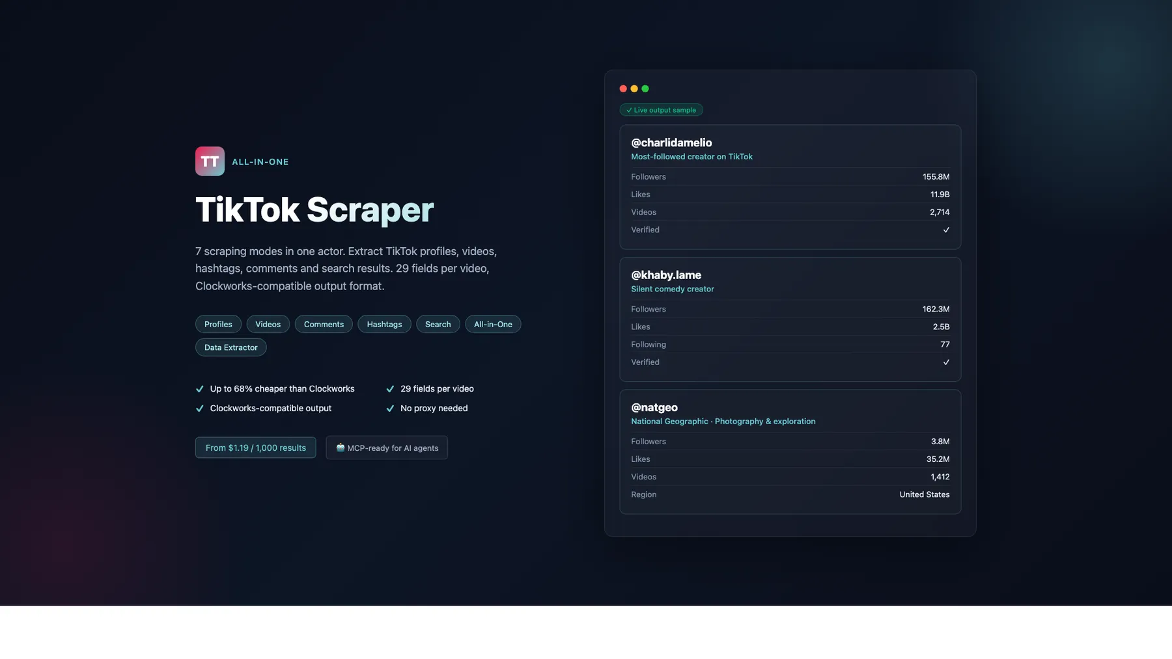Click Up to 68% cheaper than Clockworks text
Screen dimensions: 1172x659
pos(282,389)
